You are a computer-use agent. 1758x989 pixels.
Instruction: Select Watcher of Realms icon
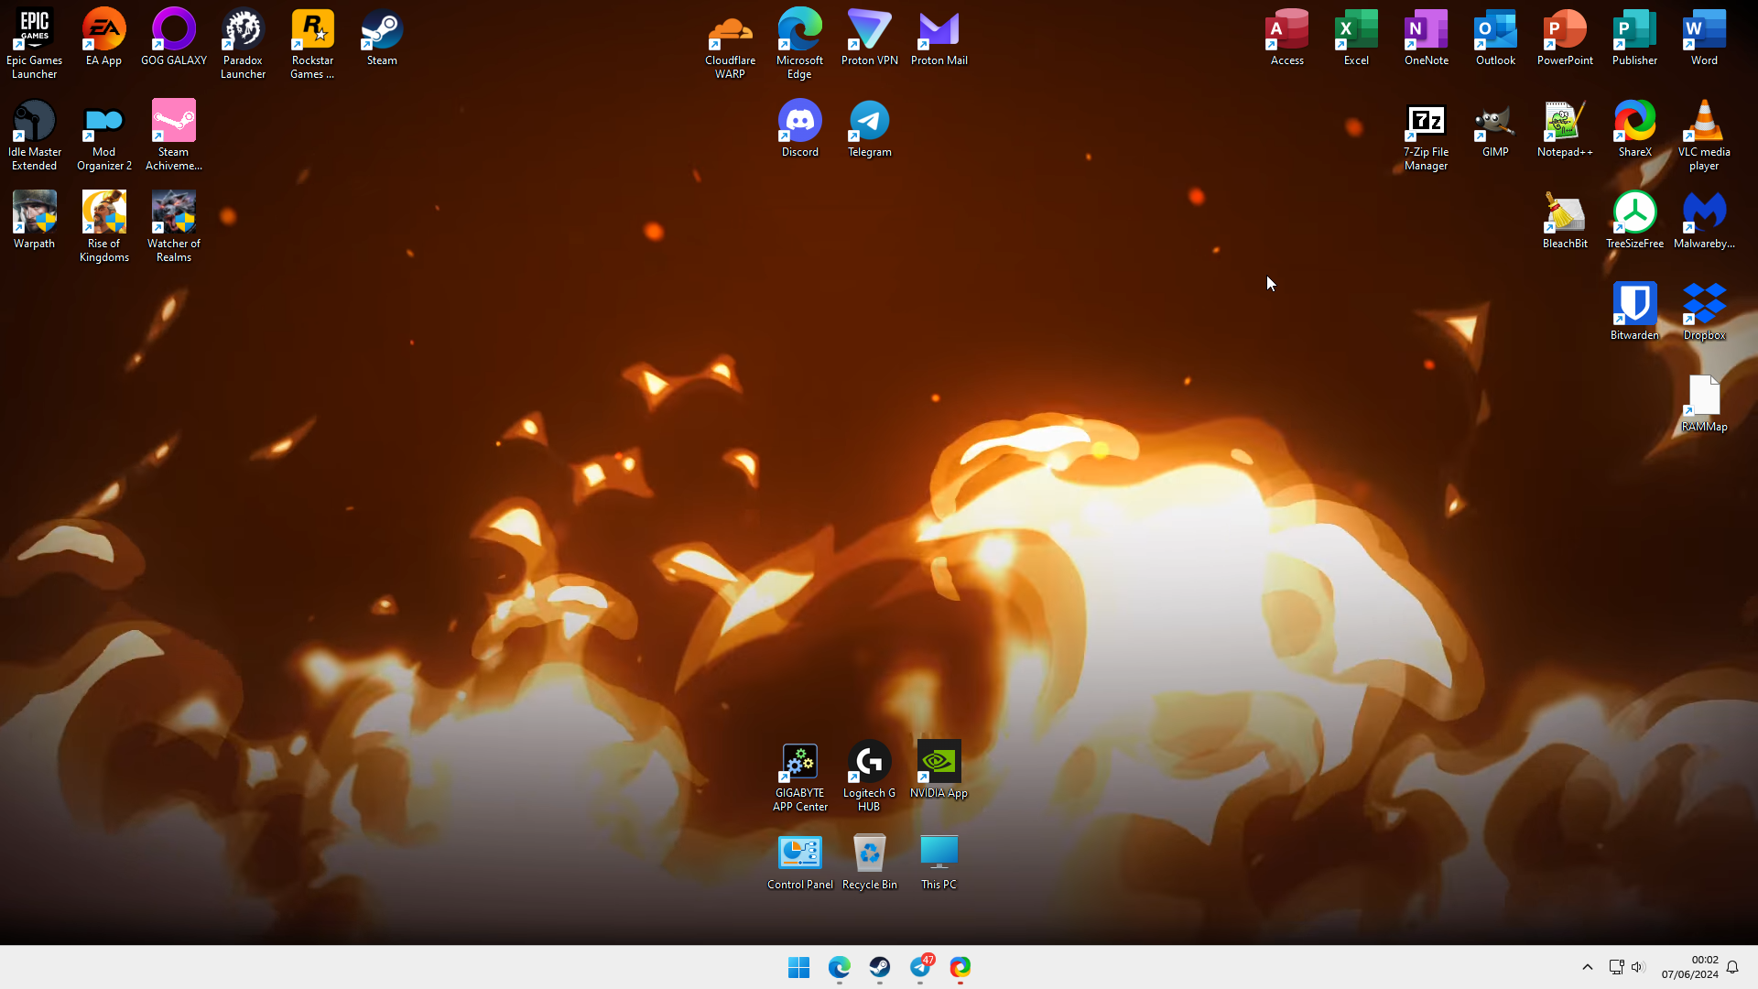click(174, 225)
